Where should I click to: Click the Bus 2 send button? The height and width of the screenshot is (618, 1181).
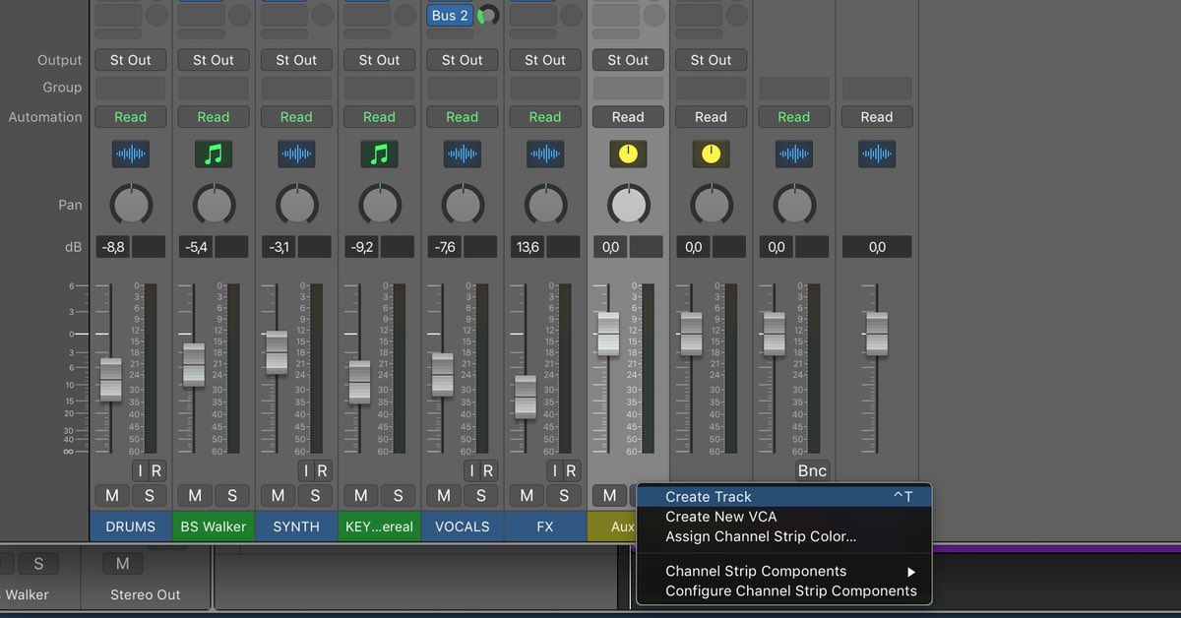[450, 16]
